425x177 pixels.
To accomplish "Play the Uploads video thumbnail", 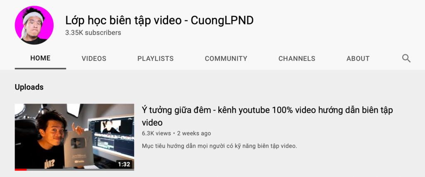I will coord(74,137).
